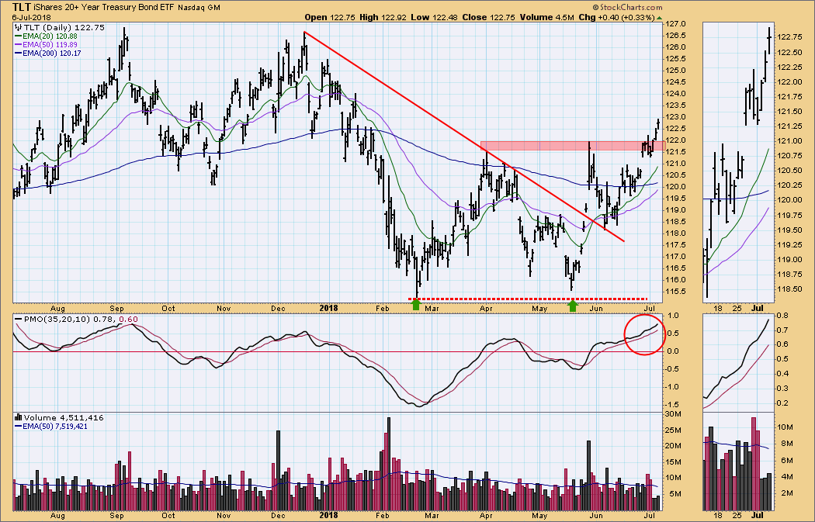Click the green up triangle beside Chg
Image resolution: width=815 pixels, height=522 pixels.
[x=660, y=18]
